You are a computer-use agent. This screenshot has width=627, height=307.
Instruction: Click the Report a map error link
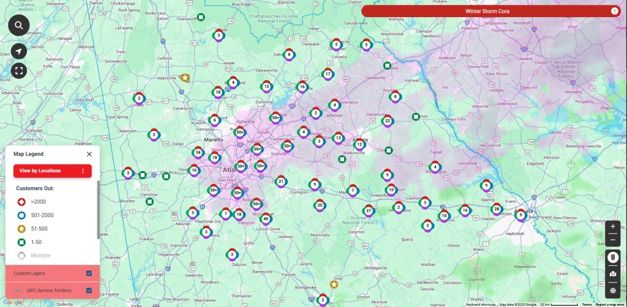(x=610, y=304)
